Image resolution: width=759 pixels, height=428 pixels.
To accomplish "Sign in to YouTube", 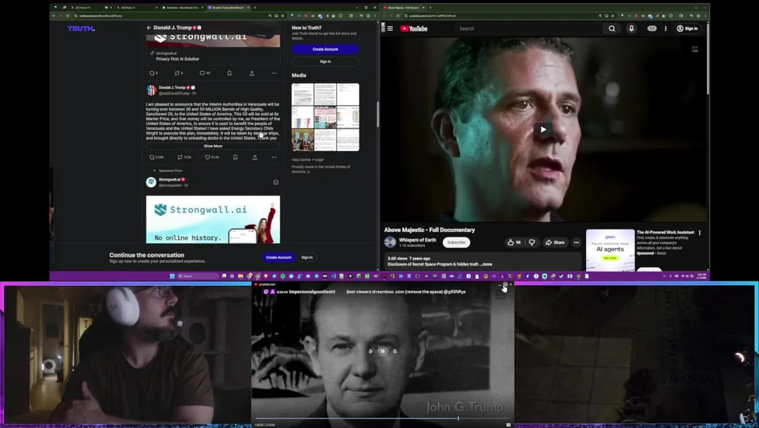I will (687, 29).
